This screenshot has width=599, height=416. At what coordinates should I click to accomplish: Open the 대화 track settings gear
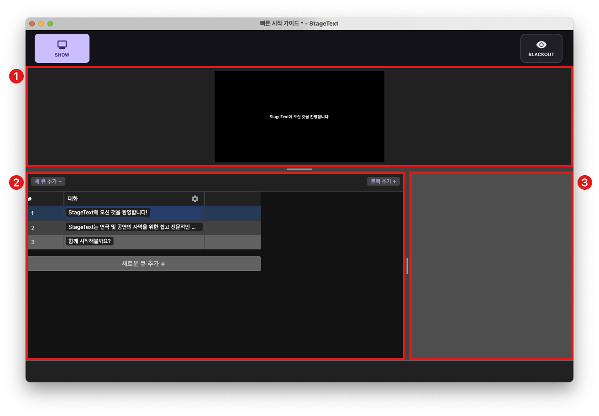click(x=195, y=198)
